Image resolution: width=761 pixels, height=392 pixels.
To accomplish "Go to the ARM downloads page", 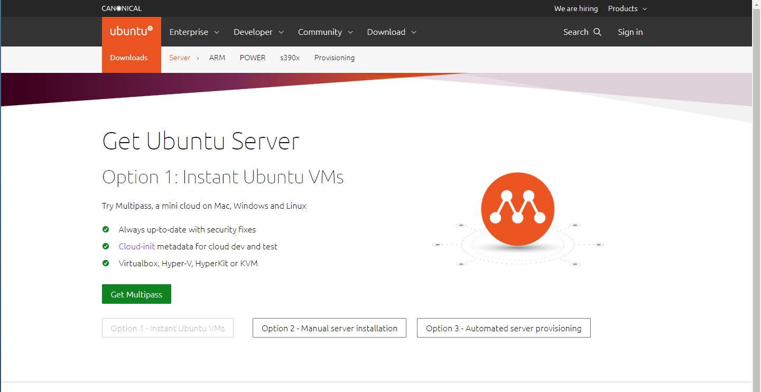I will (217, 58).
